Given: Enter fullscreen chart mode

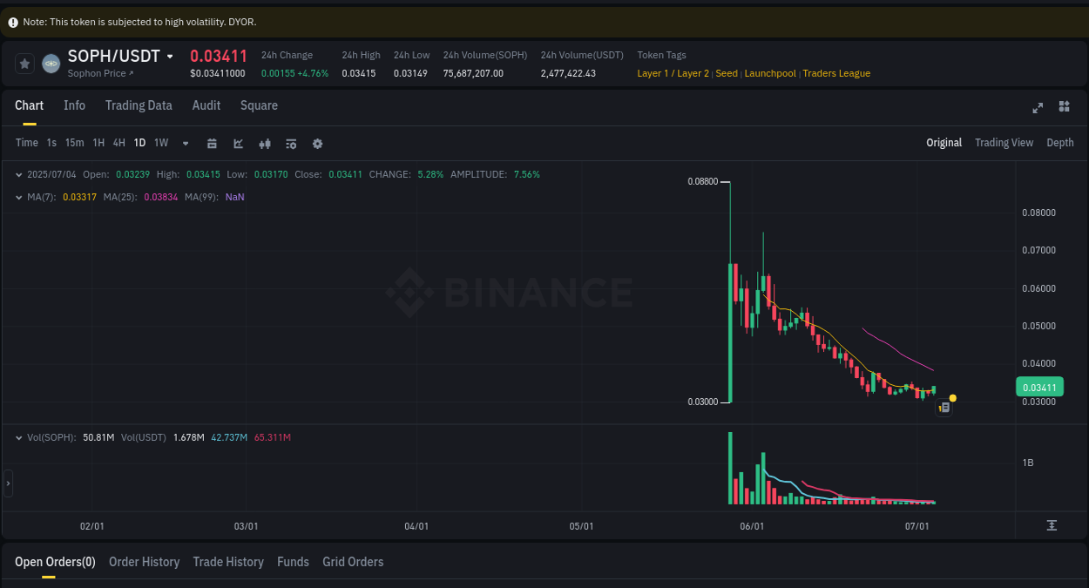Looking at the screenshot, I should pyautogui.click(x=1038, y=107).
